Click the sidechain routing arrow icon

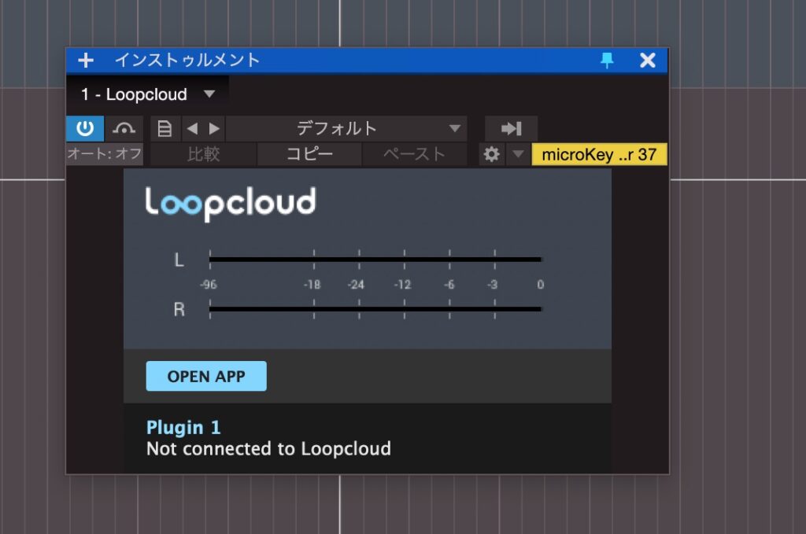[x=511, y=128]
